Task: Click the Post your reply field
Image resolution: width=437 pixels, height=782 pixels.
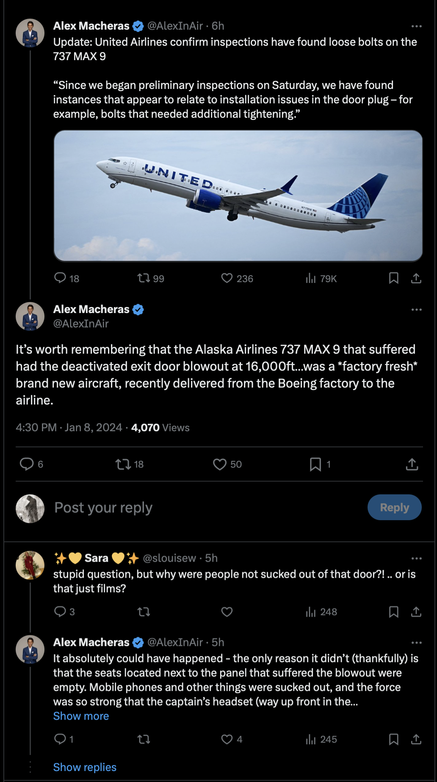Action: (207, 507)
